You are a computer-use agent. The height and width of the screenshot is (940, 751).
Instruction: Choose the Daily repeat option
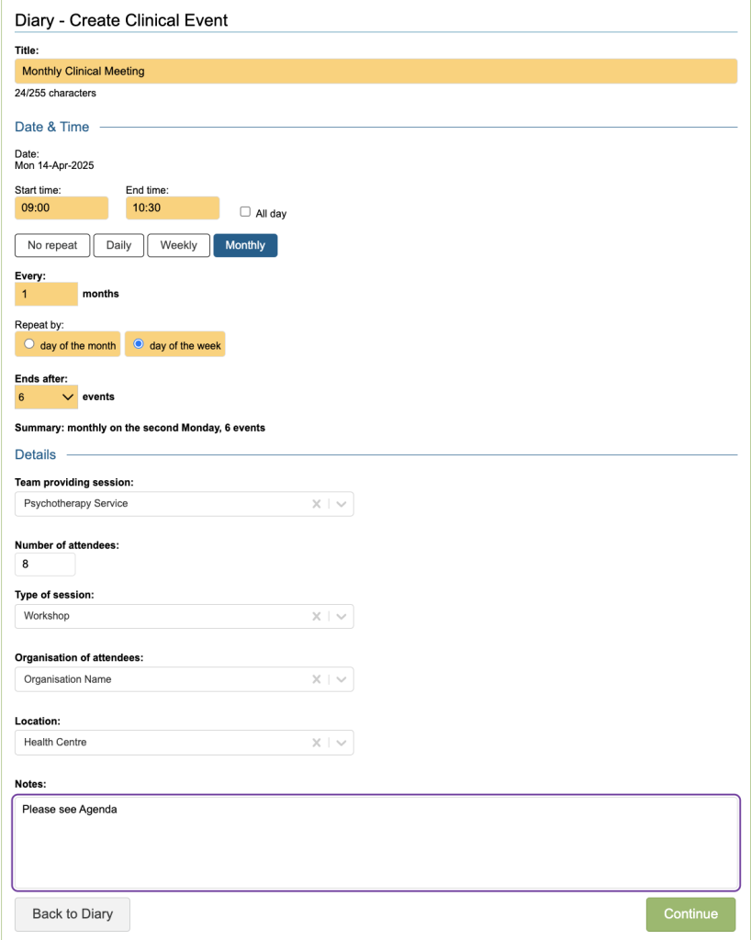[118, 245]
